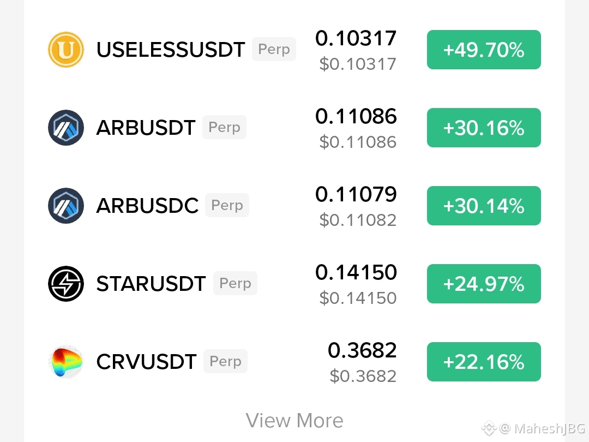Click Perp tag beside USELESSUSDT
Viewport: 589px width, 442px height.
pos(274,49)
